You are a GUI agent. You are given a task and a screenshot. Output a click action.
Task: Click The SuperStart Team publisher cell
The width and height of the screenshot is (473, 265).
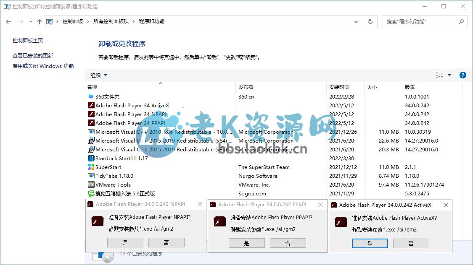(x=264, y=167)
